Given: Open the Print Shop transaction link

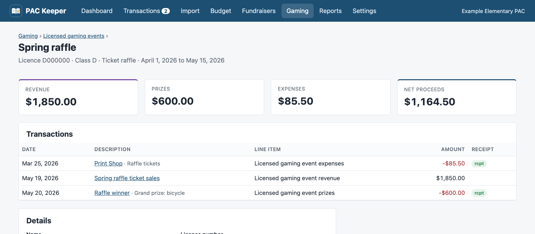Looking at the screenshot, I should pyautogui.click(x=108, y=163).
